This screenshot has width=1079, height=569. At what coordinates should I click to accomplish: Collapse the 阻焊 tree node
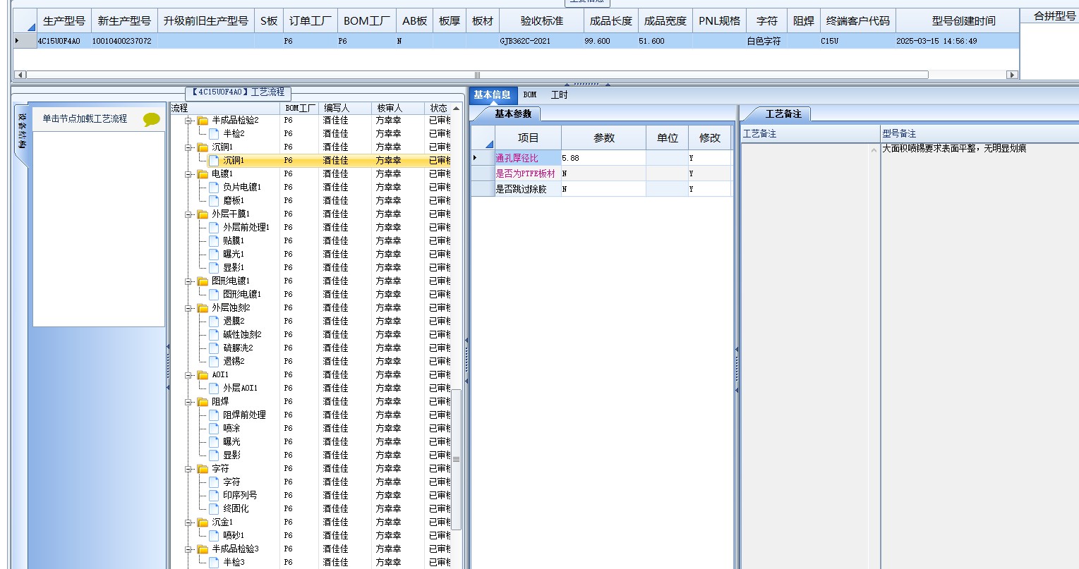point(189,402)
